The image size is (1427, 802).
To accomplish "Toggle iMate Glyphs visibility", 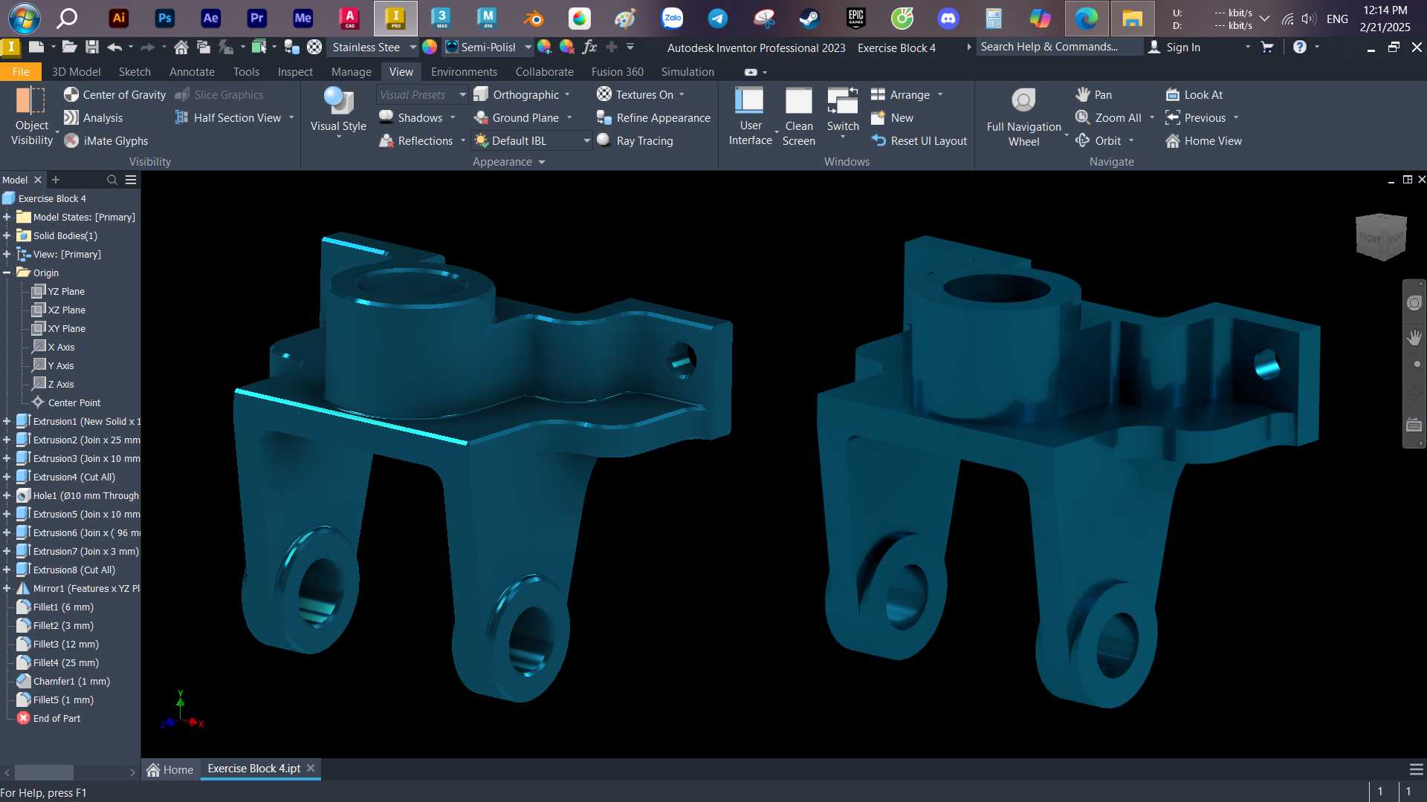I will (x=106, y=140).
